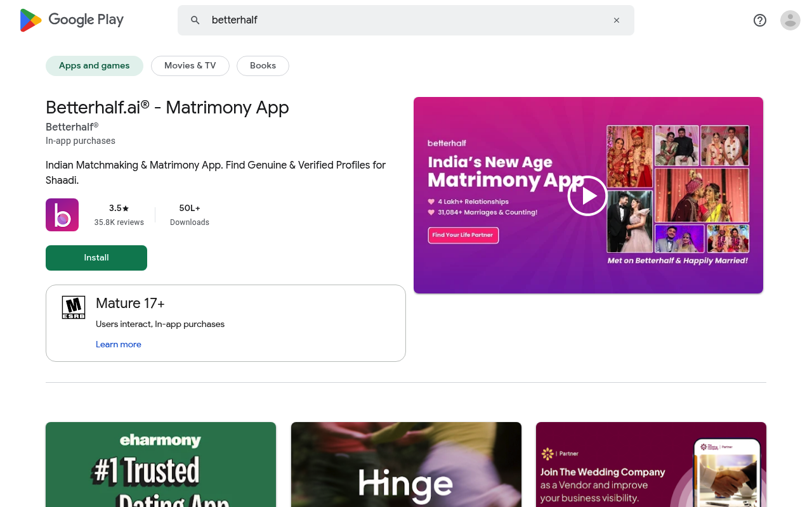Clear the search field with X icon
The width and height of the screenshot is (812, 507).
point(617,20)
